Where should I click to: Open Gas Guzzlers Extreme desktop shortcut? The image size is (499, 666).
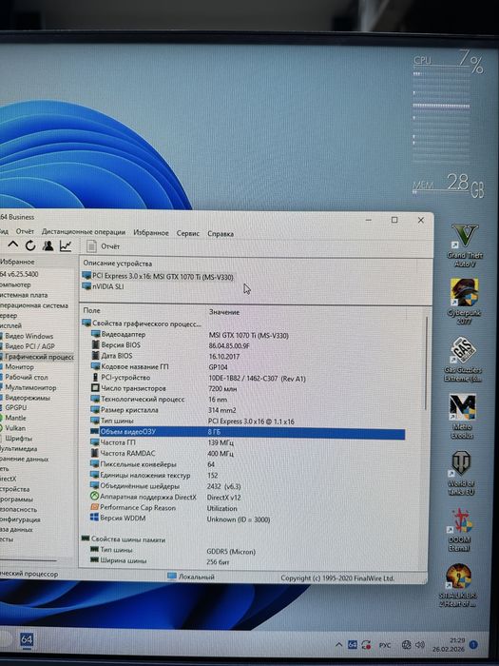tap(463, 360)
